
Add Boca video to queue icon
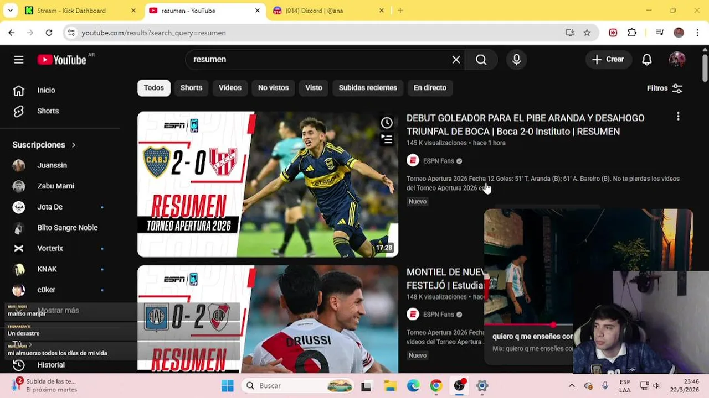coord(387,139)
